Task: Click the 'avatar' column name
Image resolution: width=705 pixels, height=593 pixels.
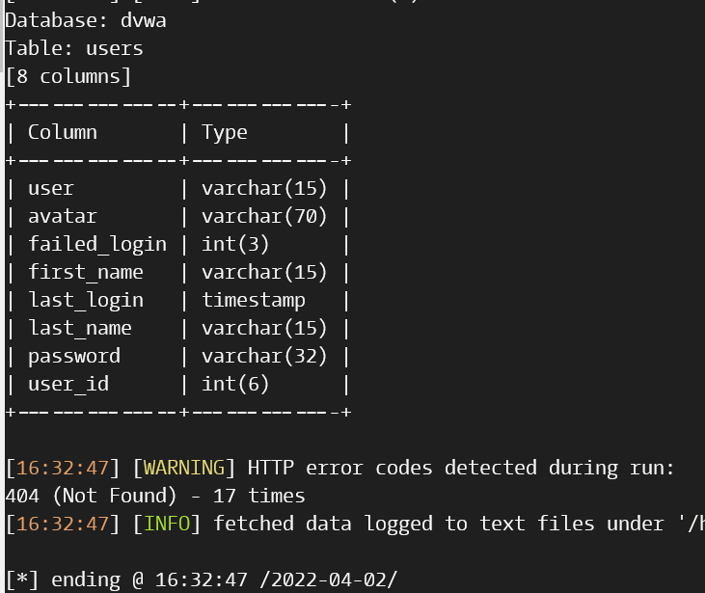Action: point(63,216)
